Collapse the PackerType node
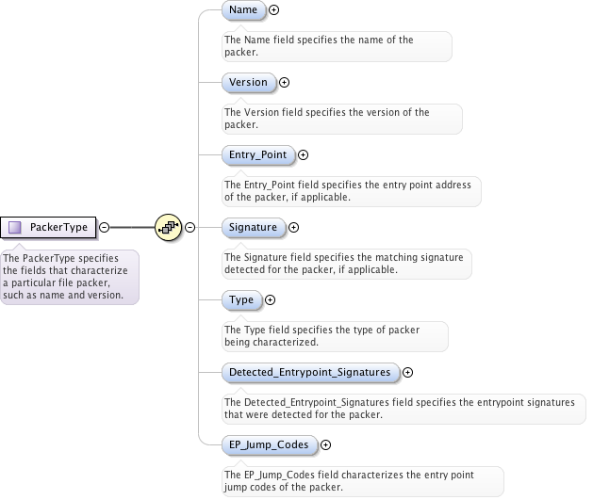Image resolution: width=593 pixels, height=500 pixels. pyautogui.click(x=105, y=227)
